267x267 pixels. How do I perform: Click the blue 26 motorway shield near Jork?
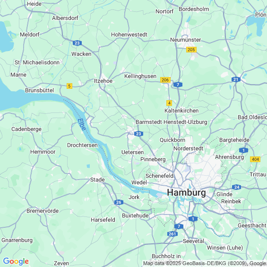tap(119, 202)
